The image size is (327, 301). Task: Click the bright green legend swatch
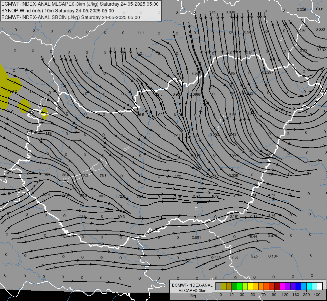click(x=239, y=286)
